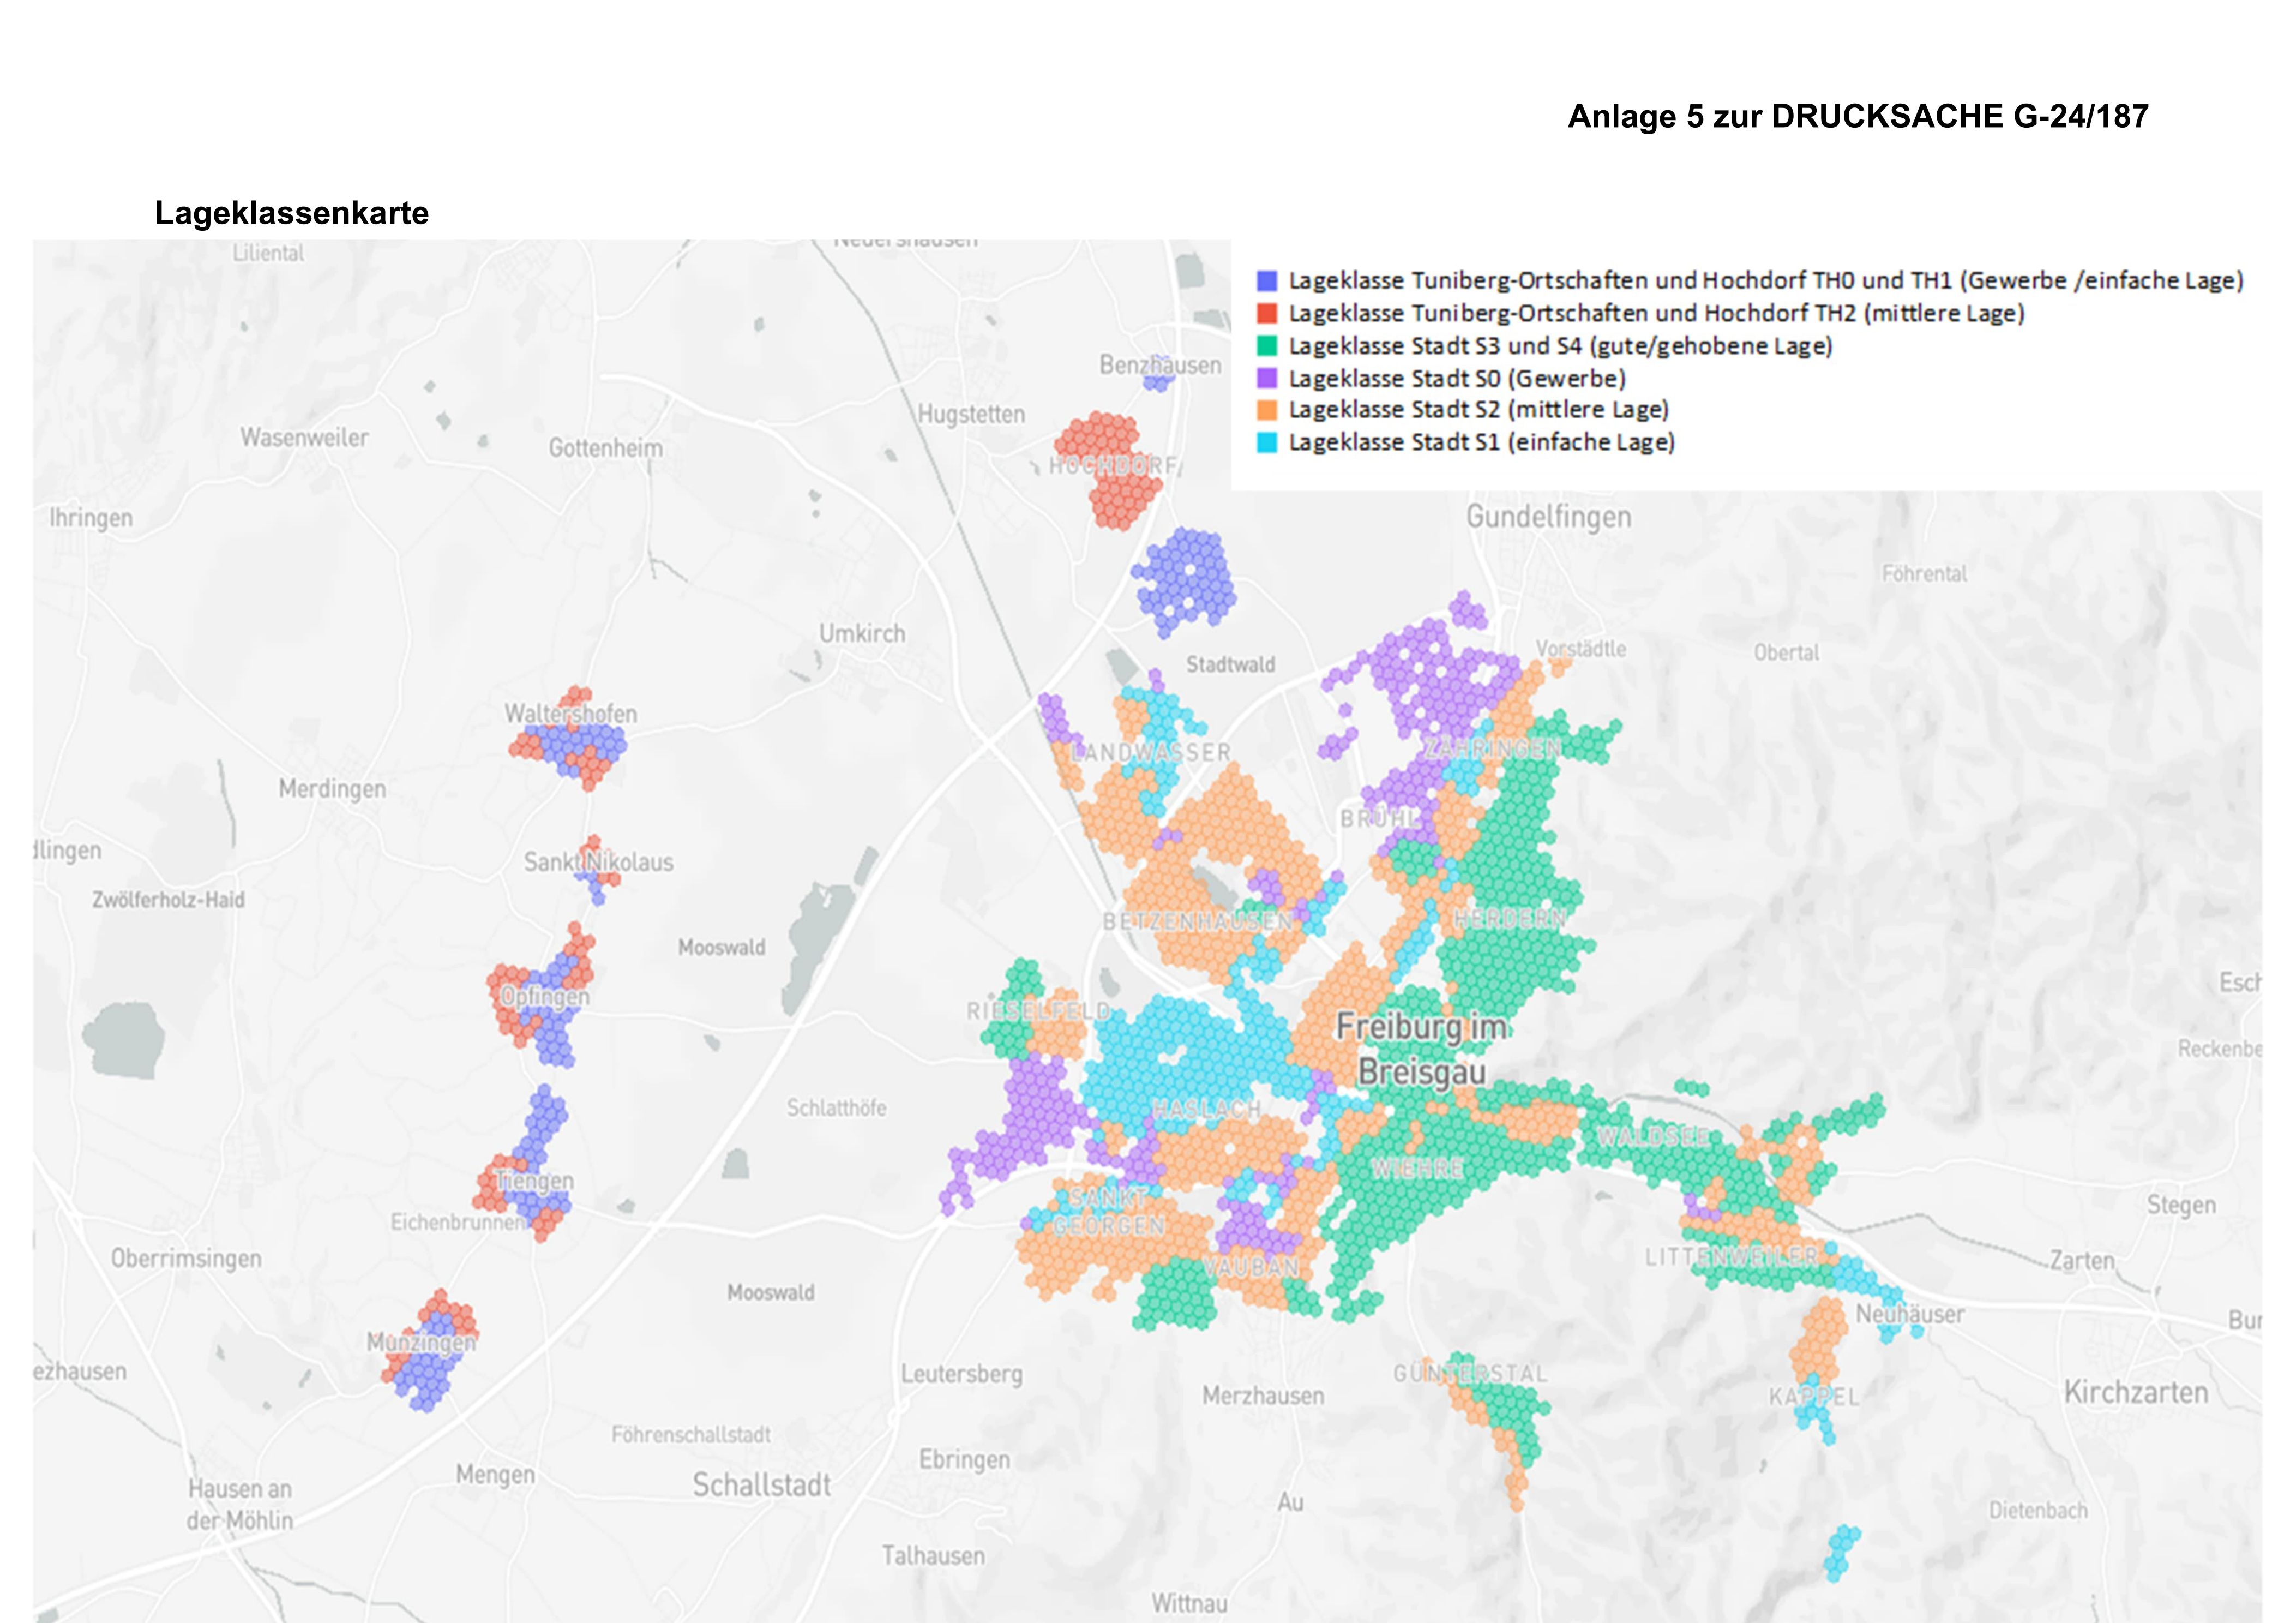Click the Waltershofen label on map
Screen dimensions: 2296x1623
(x=570, y=714)
